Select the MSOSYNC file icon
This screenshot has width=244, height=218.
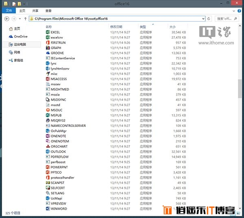pyautogui.click(x=48, y=100)
